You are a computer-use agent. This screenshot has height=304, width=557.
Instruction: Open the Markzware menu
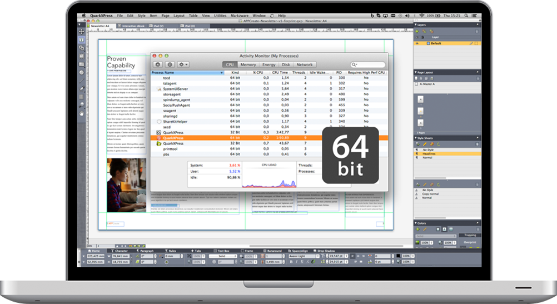[240, 16]
